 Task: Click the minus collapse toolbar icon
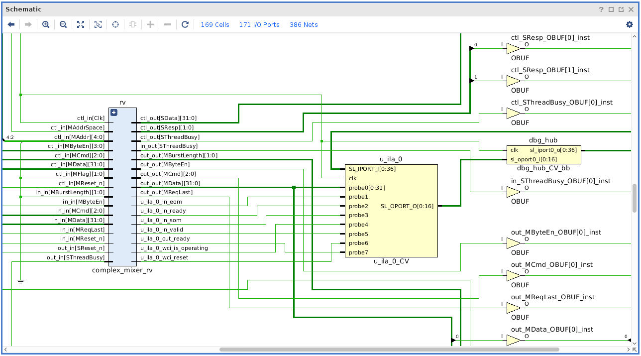pyautogui.click(x=168, y=24)
